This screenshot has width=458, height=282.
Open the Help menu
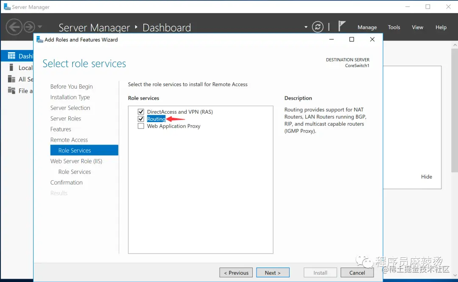441,27
